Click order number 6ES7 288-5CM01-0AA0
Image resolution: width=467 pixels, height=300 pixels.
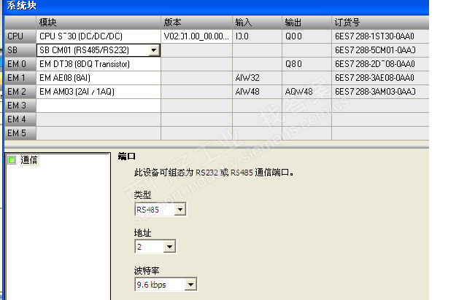(x=380, y=50)
